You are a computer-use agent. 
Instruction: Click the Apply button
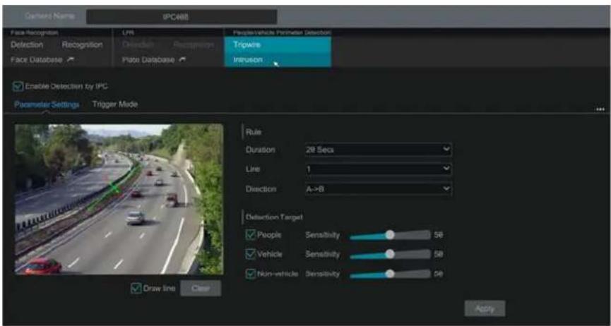coord(485,308)
